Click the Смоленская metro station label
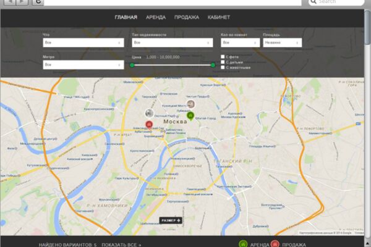 (114, 144)
